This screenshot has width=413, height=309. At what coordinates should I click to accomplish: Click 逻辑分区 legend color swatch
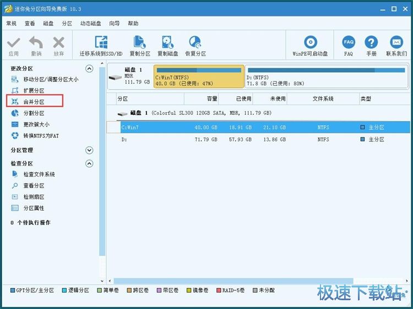(64, 290)
